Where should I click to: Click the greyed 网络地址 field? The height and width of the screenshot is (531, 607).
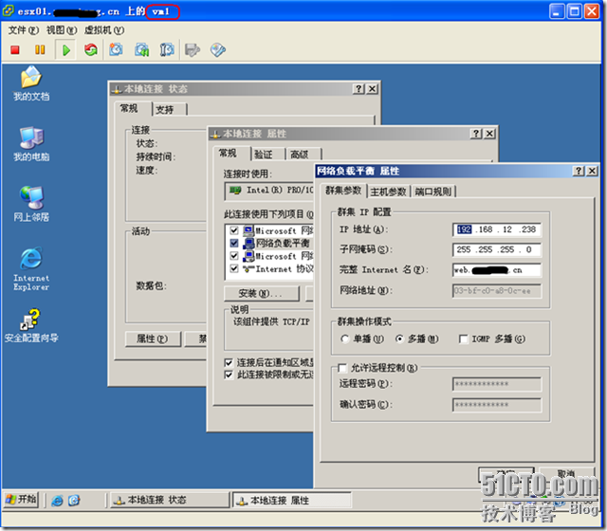pos(497,291)
